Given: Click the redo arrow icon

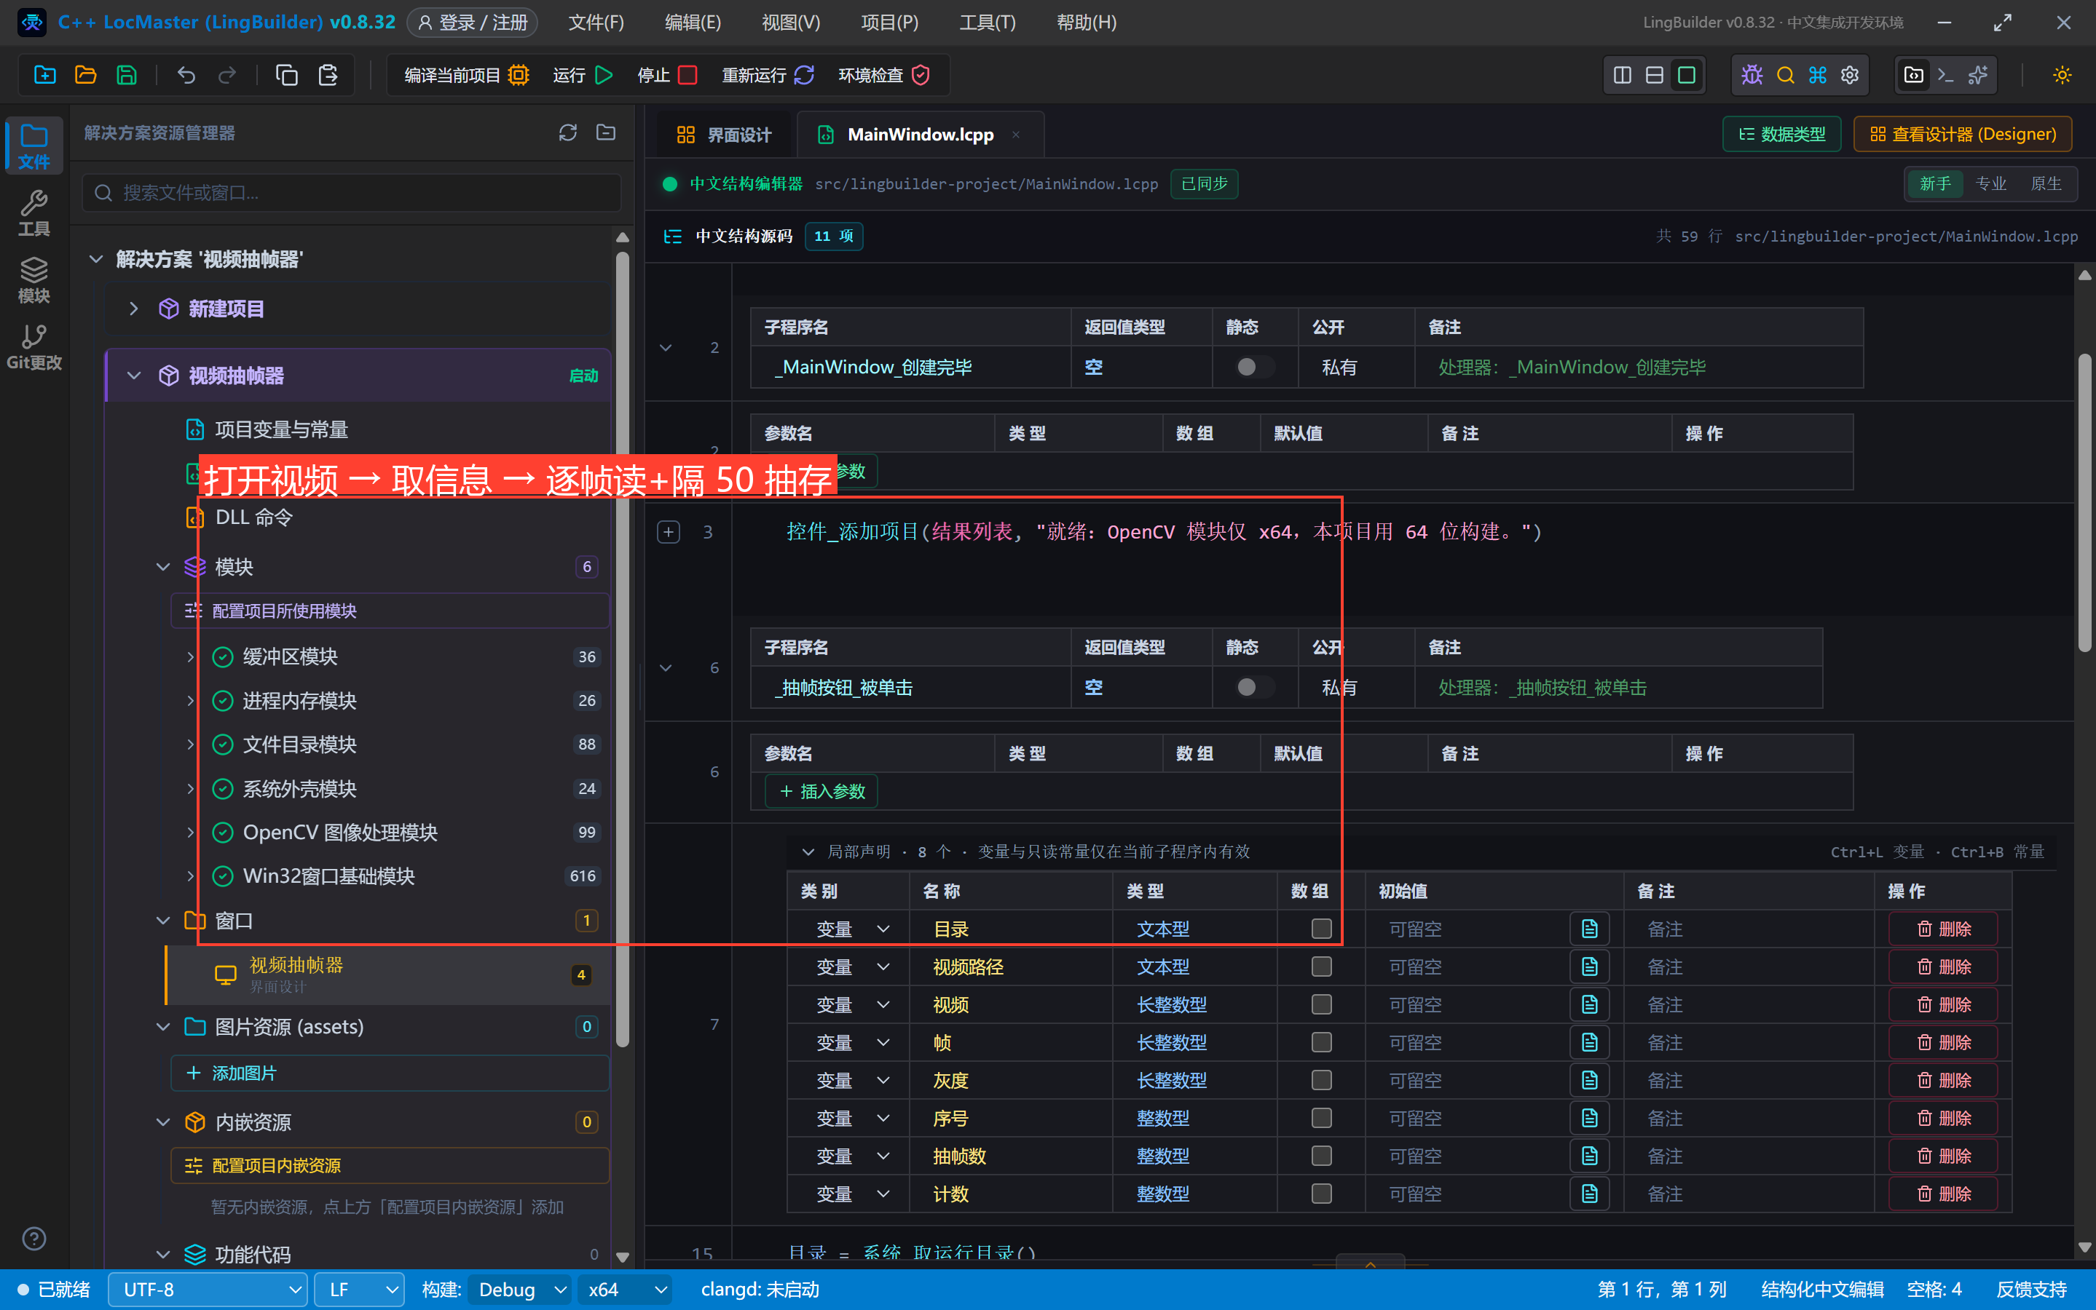Looking at the screenshot, I should (227, 76).
